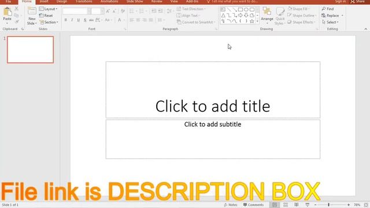The height and width of the screenshot is (208, 370).
Task: Open the Select dropdown in Editing
Action: click(x=330, y=22)
